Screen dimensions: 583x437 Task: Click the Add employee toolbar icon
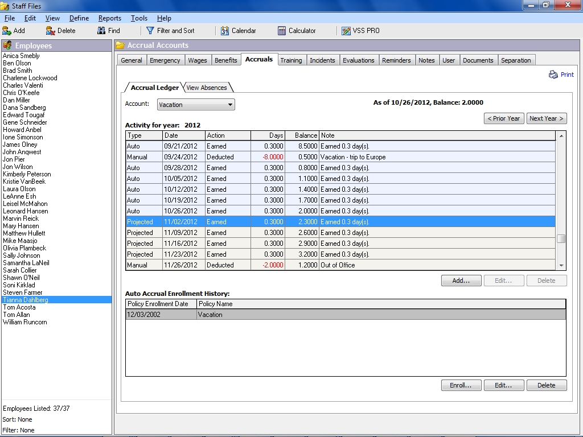(x=7, y=31)
